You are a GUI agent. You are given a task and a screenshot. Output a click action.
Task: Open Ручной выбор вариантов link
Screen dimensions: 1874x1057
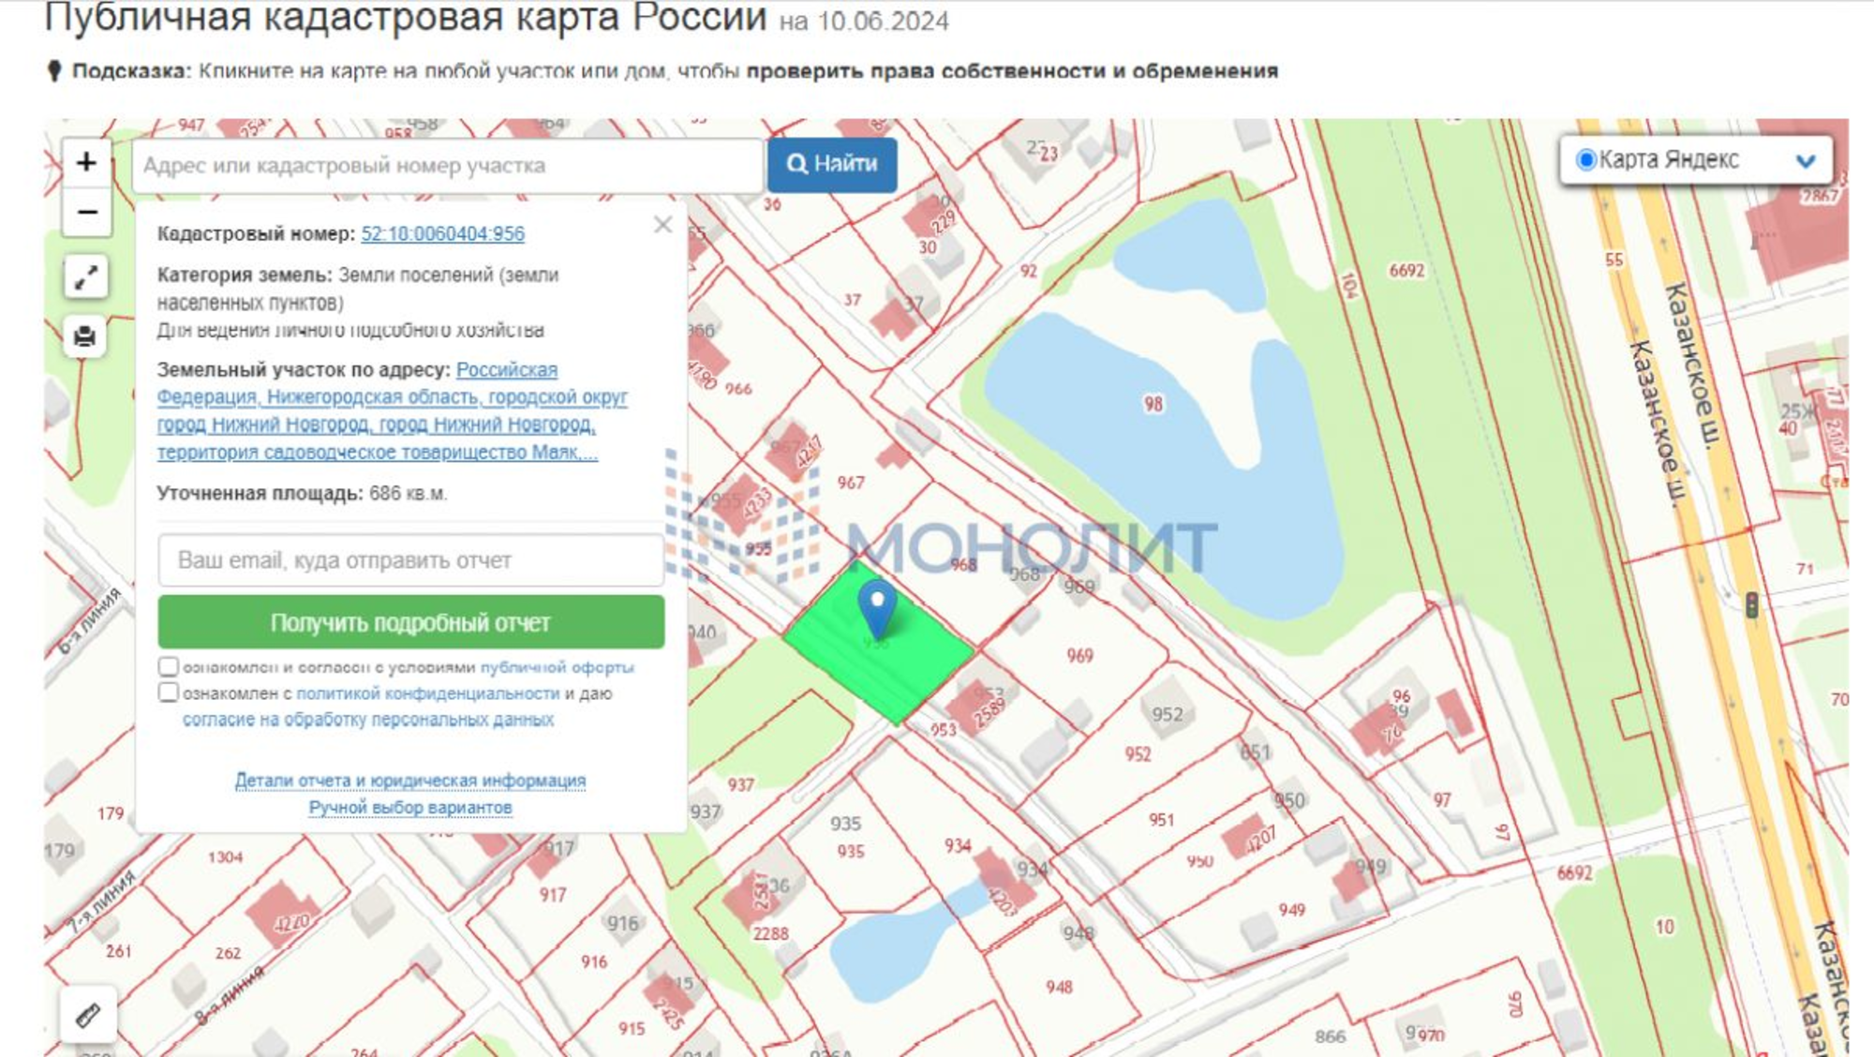pyautogui.click(x=410, y=807)
